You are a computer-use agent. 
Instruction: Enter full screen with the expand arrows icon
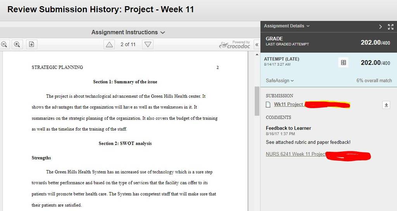click(391, 27)
